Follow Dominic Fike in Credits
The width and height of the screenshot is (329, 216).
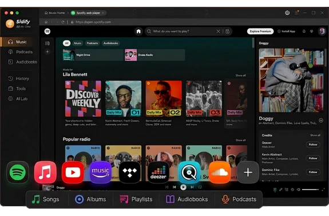click(x=313, y=172)
